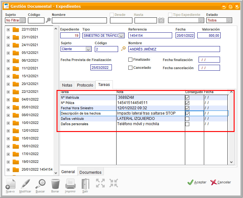Open the Estado 'Todos' dropdown
Screen dimensions: 243x198
coord(229,20)
